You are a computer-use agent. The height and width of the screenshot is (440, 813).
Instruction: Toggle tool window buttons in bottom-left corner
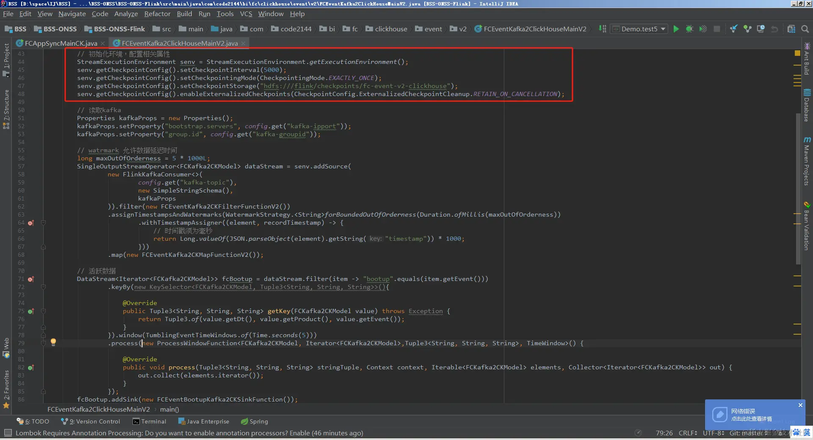click(8, 432)
